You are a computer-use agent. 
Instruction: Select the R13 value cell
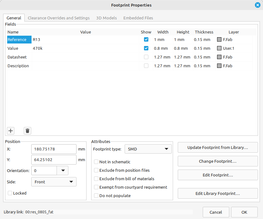pyautogui.click(x=86, y=39)
